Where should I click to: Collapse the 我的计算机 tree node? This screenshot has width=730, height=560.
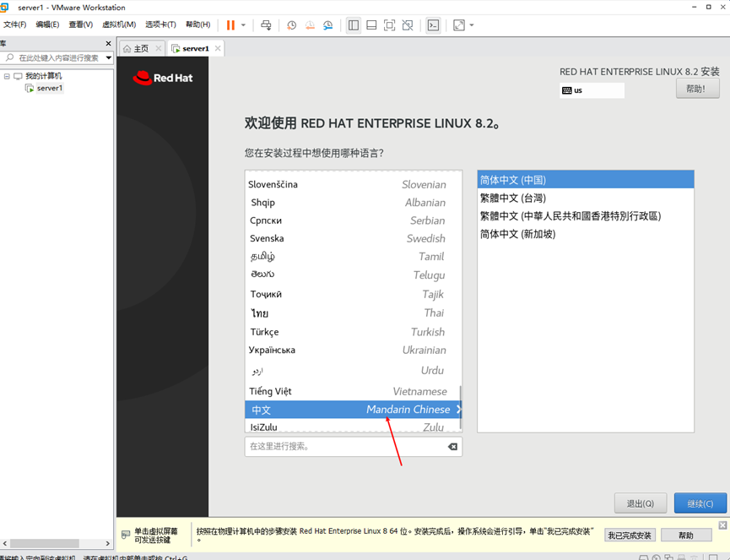point(7,76)
